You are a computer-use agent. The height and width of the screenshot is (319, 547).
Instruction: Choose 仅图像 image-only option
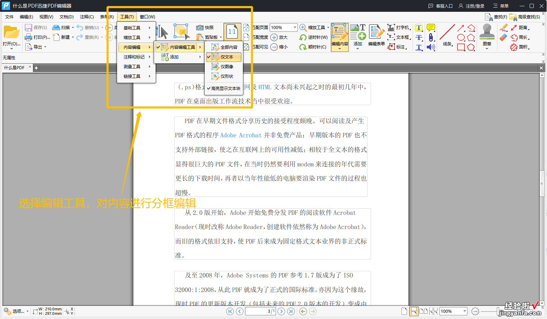224,66
